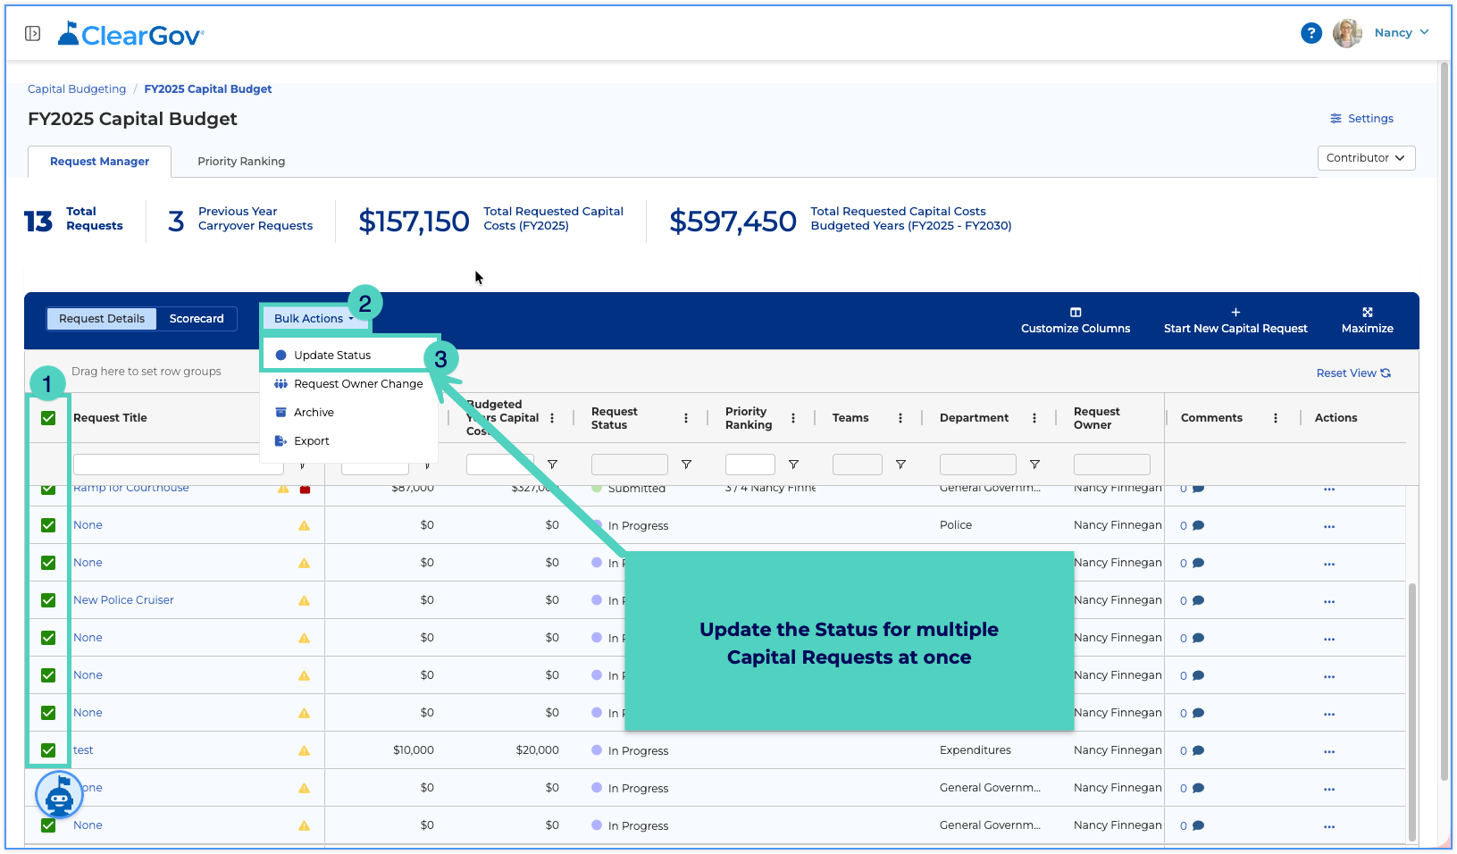This screenshot has height=854, width=1457.
Task: Open actions menu for the Police row
Action: [x=1328, y=526]
